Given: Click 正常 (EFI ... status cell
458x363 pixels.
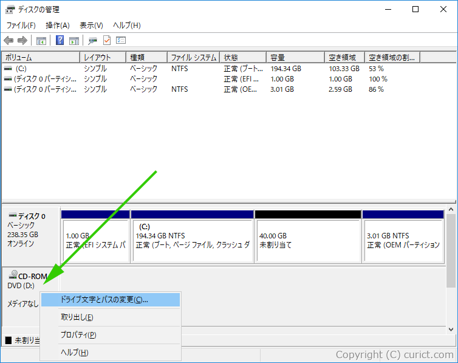Looking at the screenshot, I should (x=241, y=79).
